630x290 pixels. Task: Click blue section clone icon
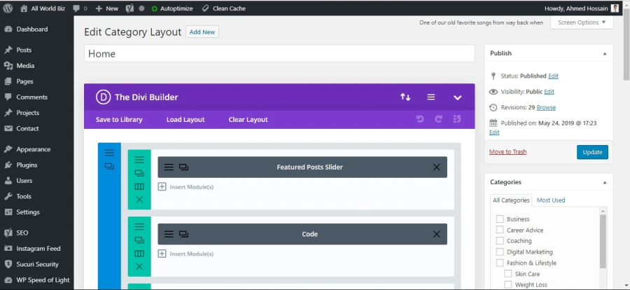(x=109, y=166)
